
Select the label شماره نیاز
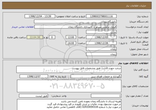tap(143, 16)
